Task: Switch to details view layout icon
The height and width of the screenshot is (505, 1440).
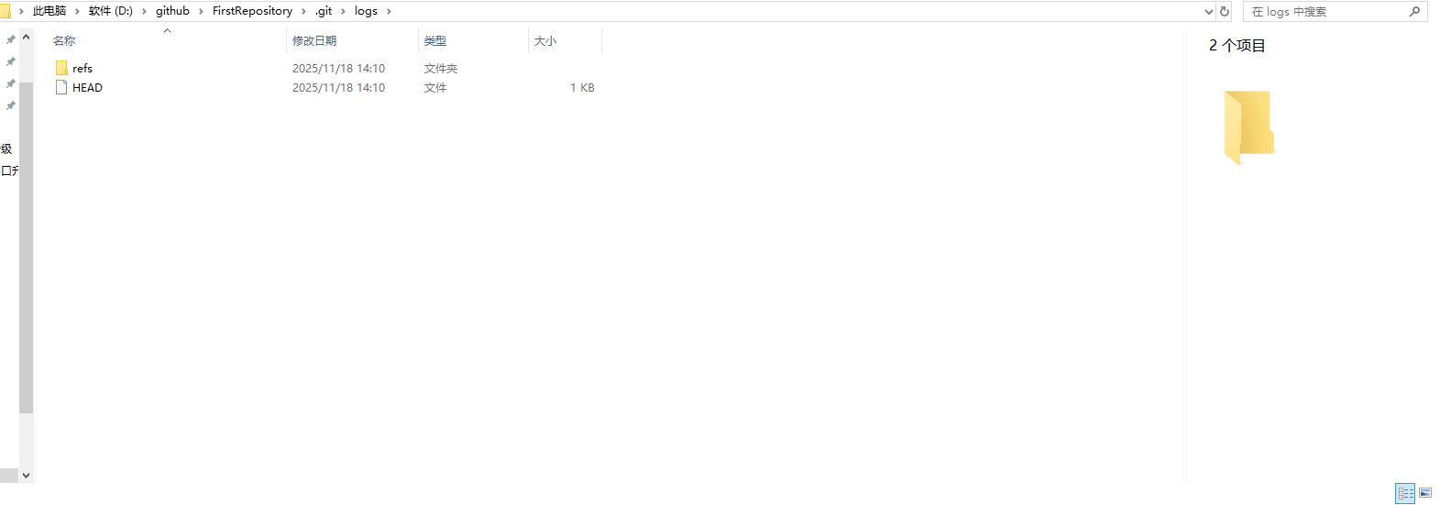Action: [1405, 493]
